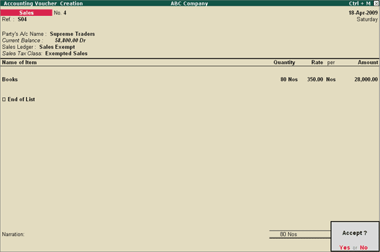Click the Exempted Sales tax class value
The height and width of the screenshot is (252, 380).
click(66, 54)
